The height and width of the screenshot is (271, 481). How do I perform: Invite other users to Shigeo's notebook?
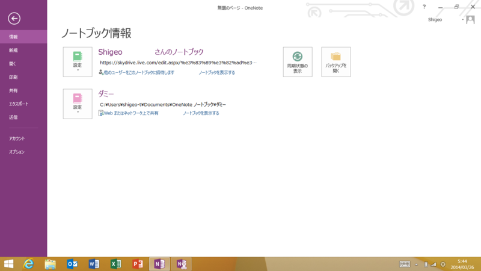pyautogui.click(x=136, y=72)
